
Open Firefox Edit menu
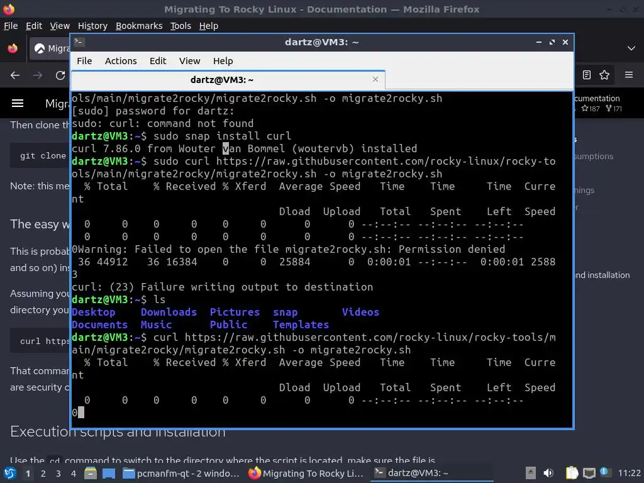pyautogui.click(x=34, y=26)
